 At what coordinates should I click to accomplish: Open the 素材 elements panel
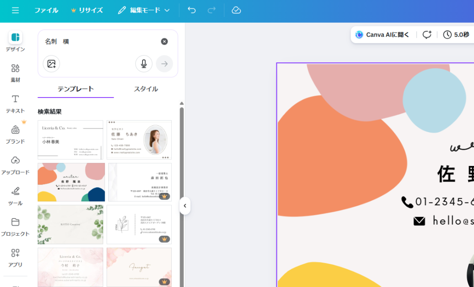click(x=15, y=73)
